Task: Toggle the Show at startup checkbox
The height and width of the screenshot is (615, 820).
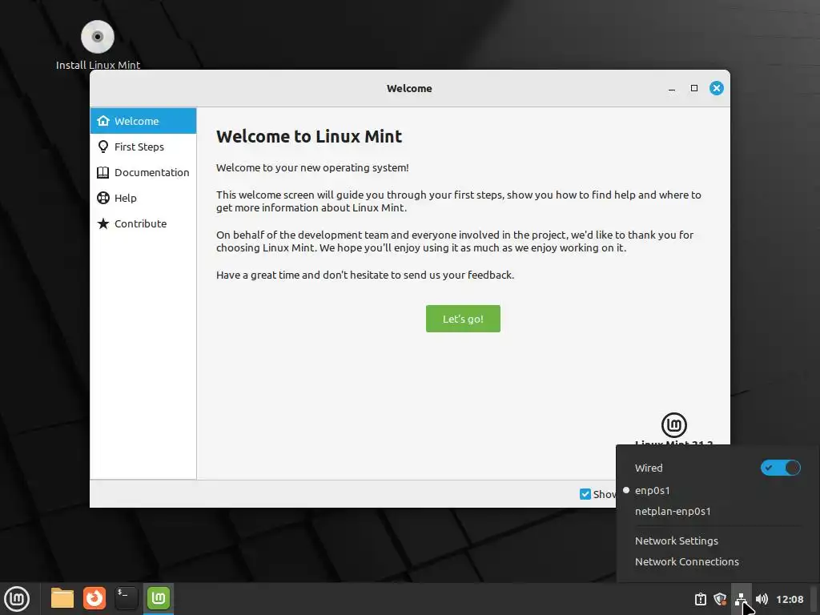Action: pos(585,494)
